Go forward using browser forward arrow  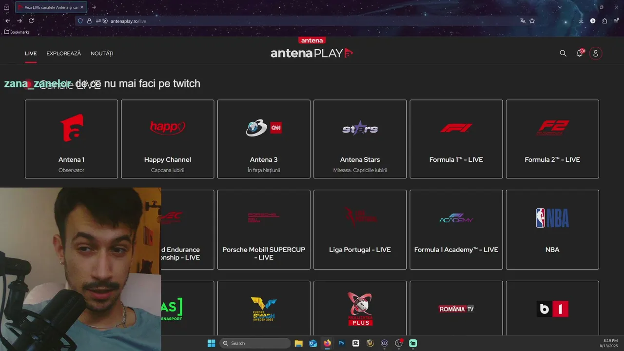[x=19, y=21]
